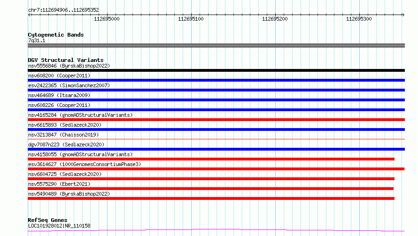Click label nsv6604725 (Sedlazeck2020)

pyautogui.click(x=65, y=174)
